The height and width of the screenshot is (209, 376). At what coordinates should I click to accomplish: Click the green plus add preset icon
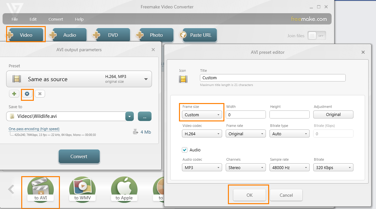point(14,94)
